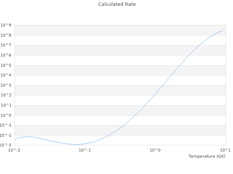Click the 10^4 y-axis tick label

tap(7, 75)
